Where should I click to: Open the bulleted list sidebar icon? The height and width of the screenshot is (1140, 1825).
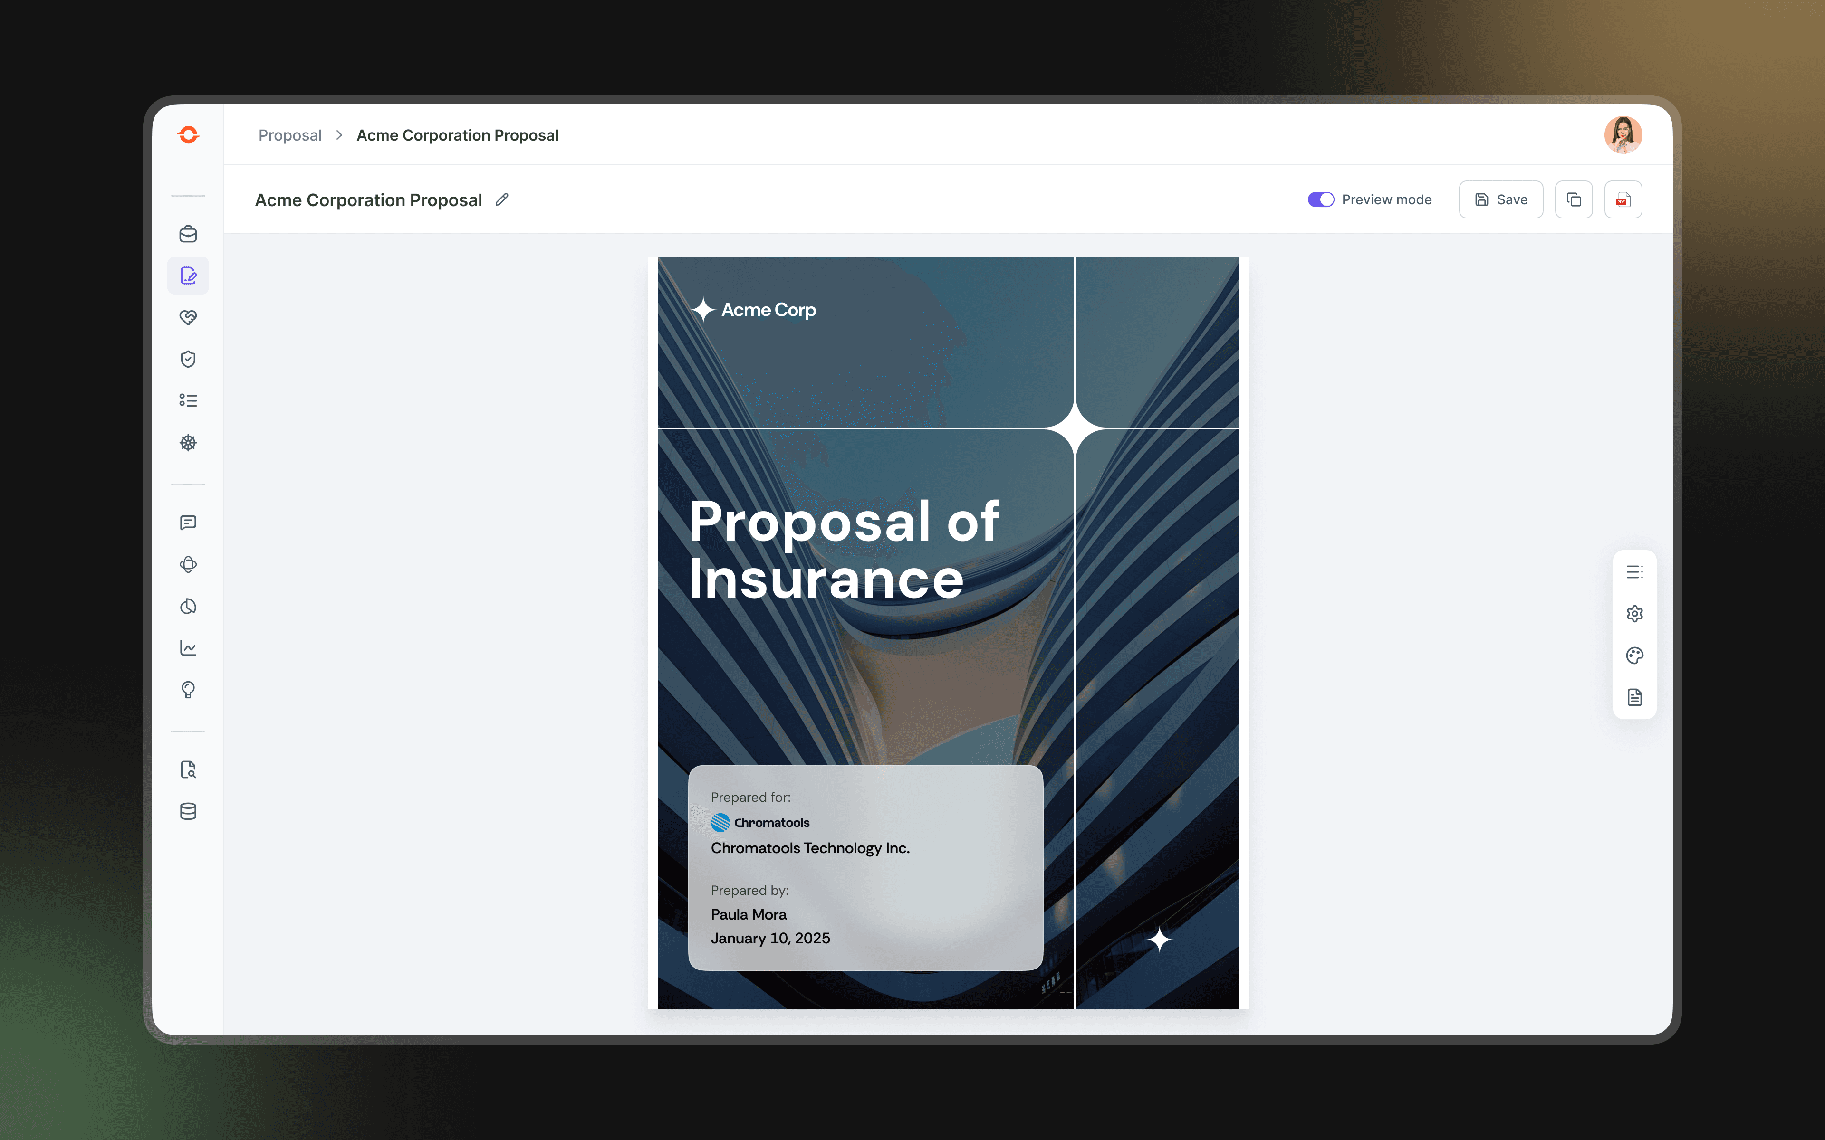(x=188, y=400)
